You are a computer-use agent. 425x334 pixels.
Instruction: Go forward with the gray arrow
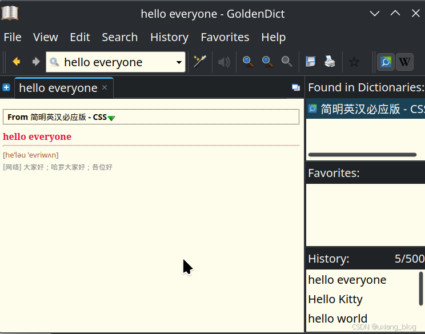coord(36,62)
